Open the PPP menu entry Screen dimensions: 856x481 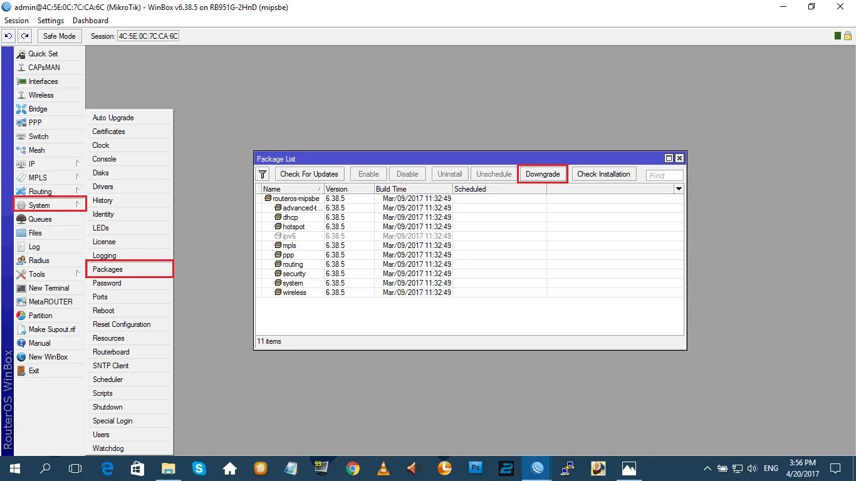(x=50, y=123)
